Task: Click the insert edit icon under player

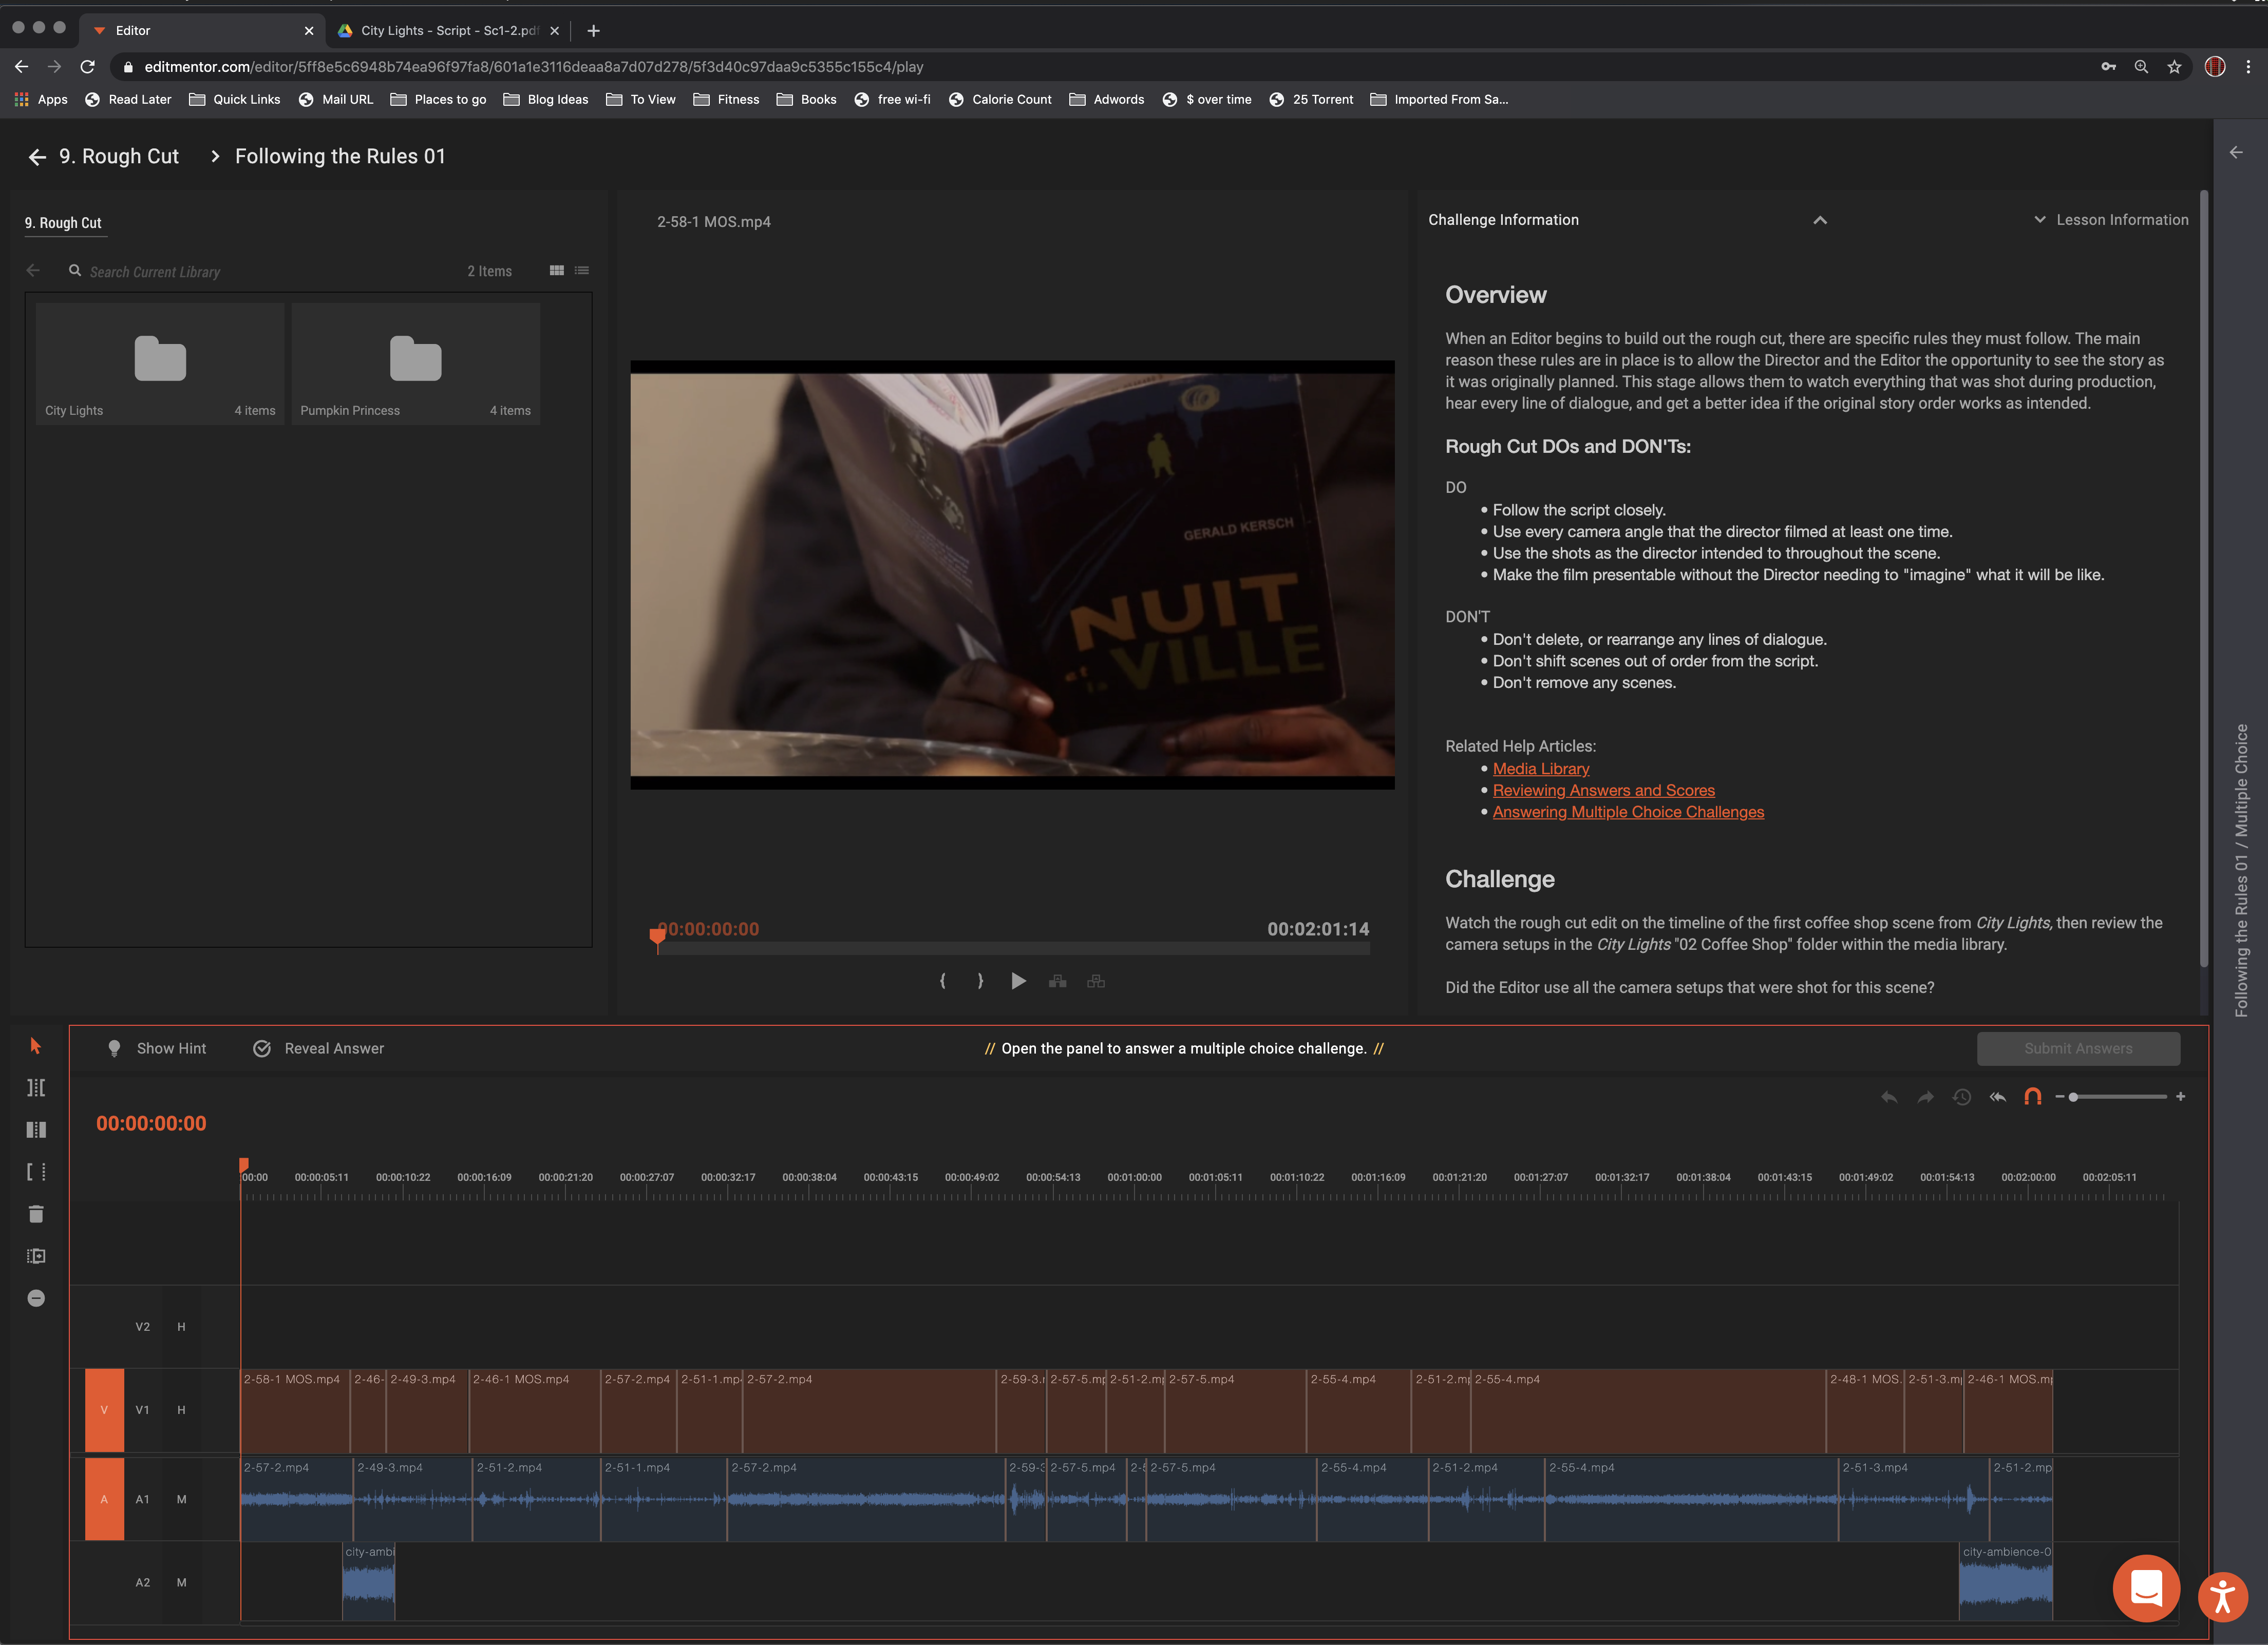Action: click(1057, 981)
